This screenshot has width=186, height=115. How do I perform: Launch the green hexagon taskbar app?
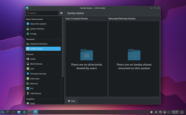(25, 112)
